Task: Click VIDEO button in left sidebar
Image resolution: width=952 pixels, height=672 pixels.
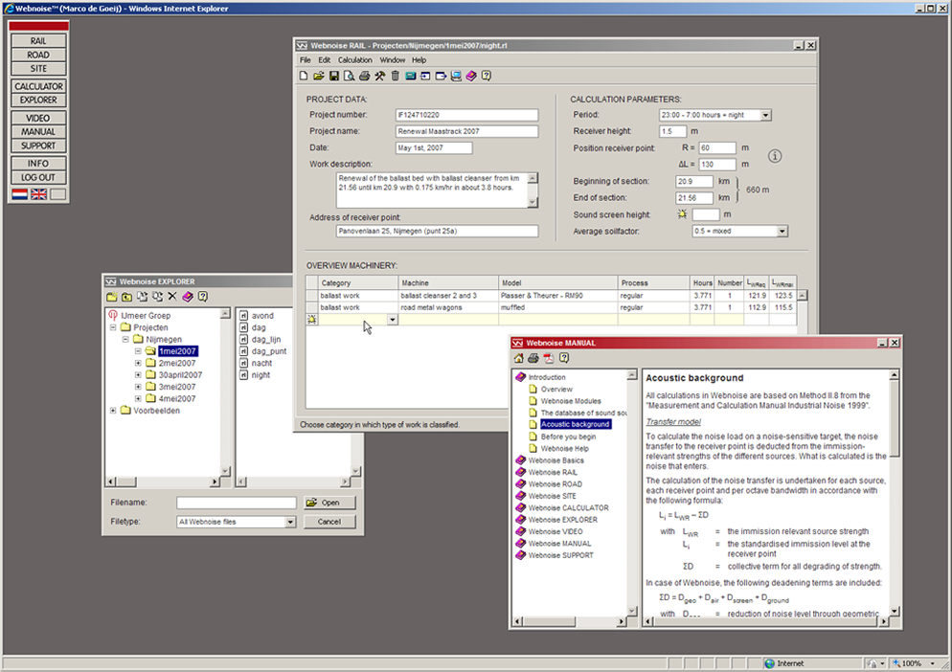Action: point(38,118)
